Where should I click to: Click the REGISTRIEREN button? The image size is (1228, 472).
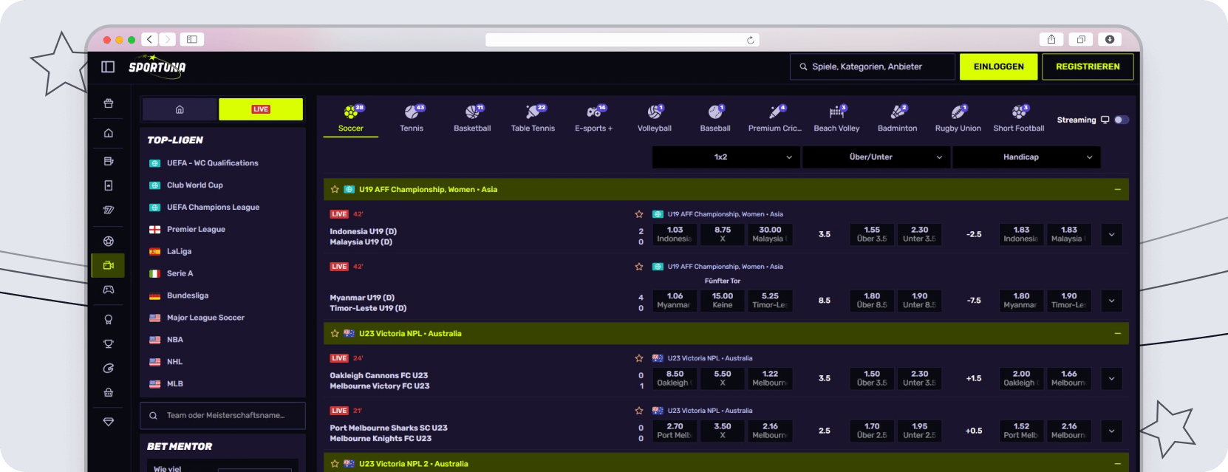[x=1087, y=66]
